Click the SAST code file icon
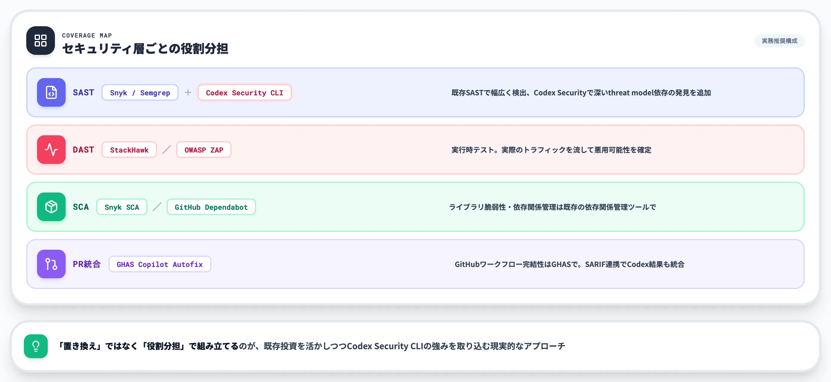 pos(51,92)
